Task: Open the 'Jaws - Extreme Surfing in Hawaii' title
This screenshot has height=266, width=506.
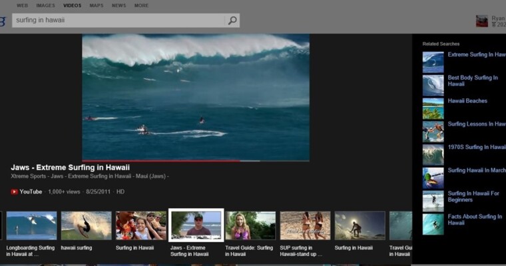Action: click(x=71, y=168)
